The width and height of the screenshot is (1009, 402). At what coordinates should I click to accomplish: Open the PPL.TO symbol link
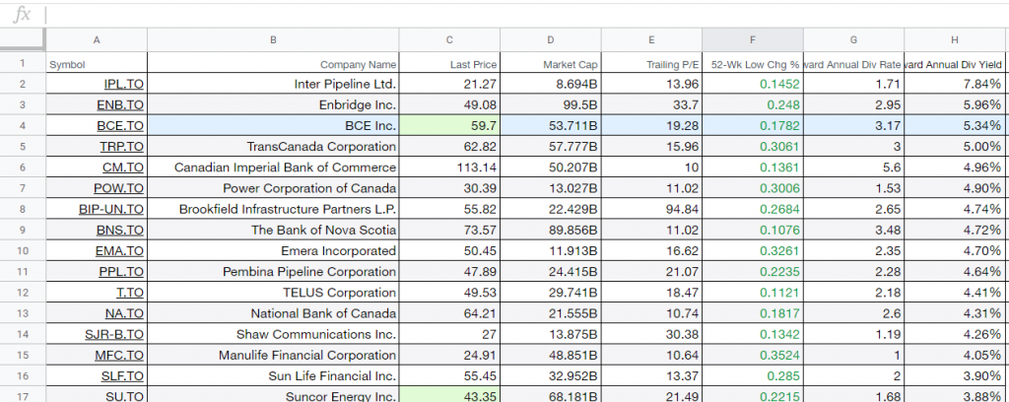[x=121, y=271]
